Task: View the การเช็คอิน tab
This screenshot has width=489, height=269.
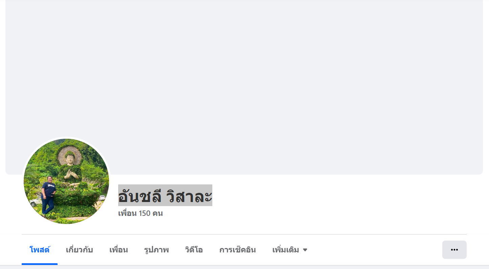Action: 237,250
